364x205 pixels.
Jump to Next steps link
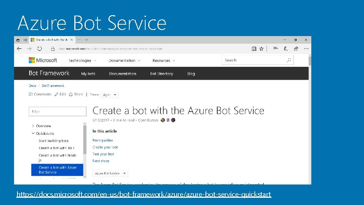[101, 161]
